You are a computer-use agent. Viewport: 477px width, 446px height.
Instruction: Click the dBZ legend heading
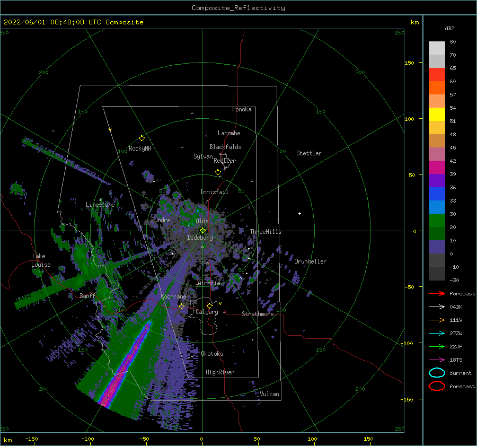coord(449,29)
